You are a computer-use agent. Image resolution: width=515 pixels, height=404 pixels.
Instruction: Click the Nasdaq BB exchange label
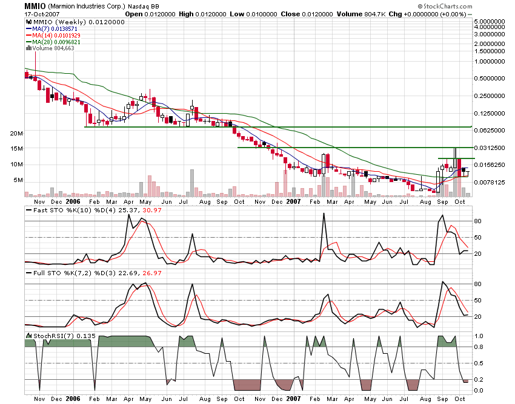[x=144, y=7]
